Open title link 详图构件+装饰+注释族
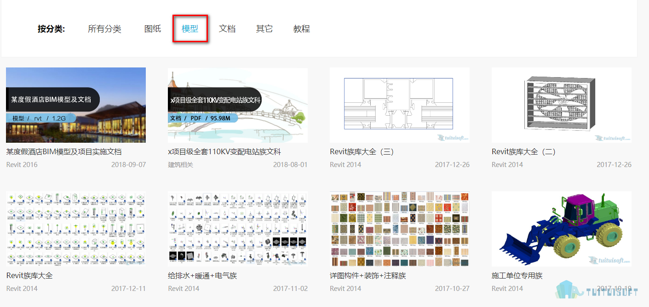 pyautogui.click(x=368, y=276)
